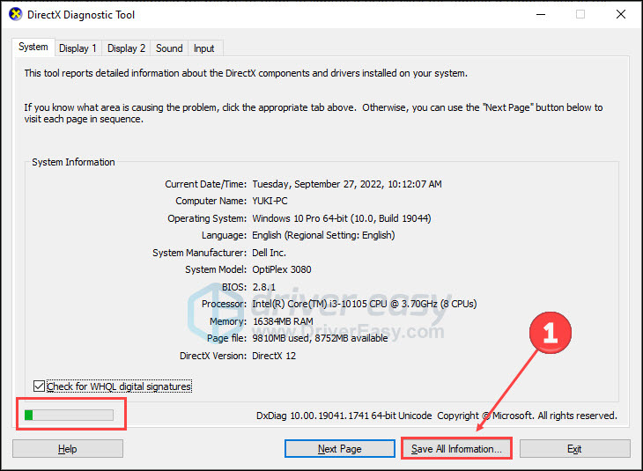The image size is (643, 471).
Task: Click Save All Information button
Action: click(456, 449)
